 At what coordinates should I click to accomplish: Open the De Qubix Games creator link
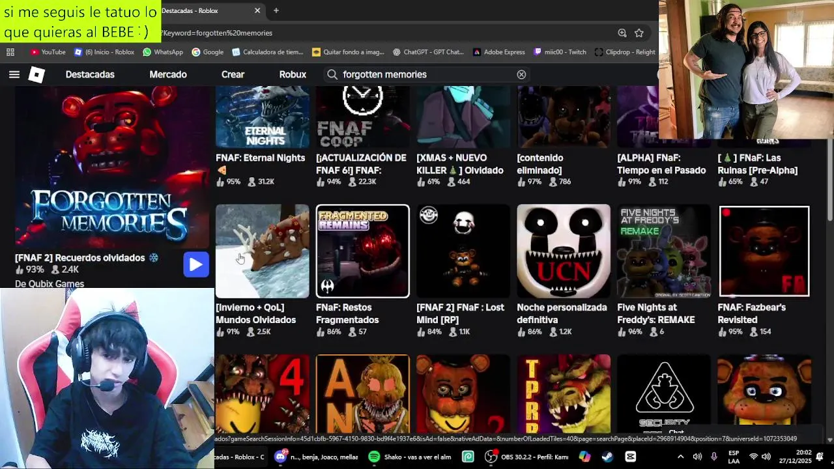click(x=50, y=284)
